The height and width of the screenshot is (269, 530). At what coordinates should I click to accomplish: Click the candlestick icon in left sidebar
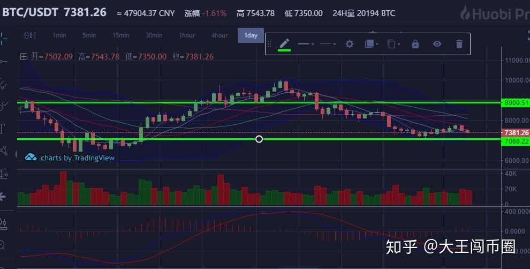[x=3, y=223]
